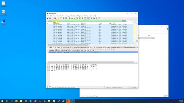Image resolution: width=184 pixels, height=103 pixels.
Task: Open the Wireless menu
Action: (x=86, y=16)
